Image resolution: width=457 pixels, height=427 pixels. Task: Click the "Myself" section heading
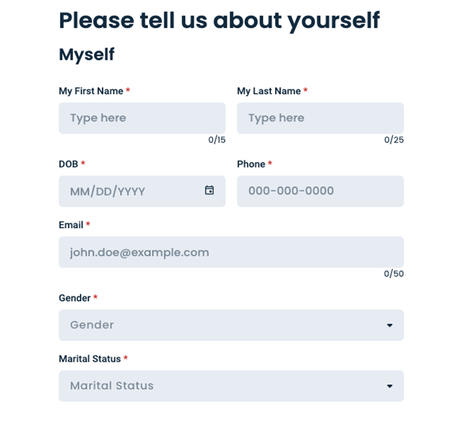pyautogui.click(x=87, y=54)
